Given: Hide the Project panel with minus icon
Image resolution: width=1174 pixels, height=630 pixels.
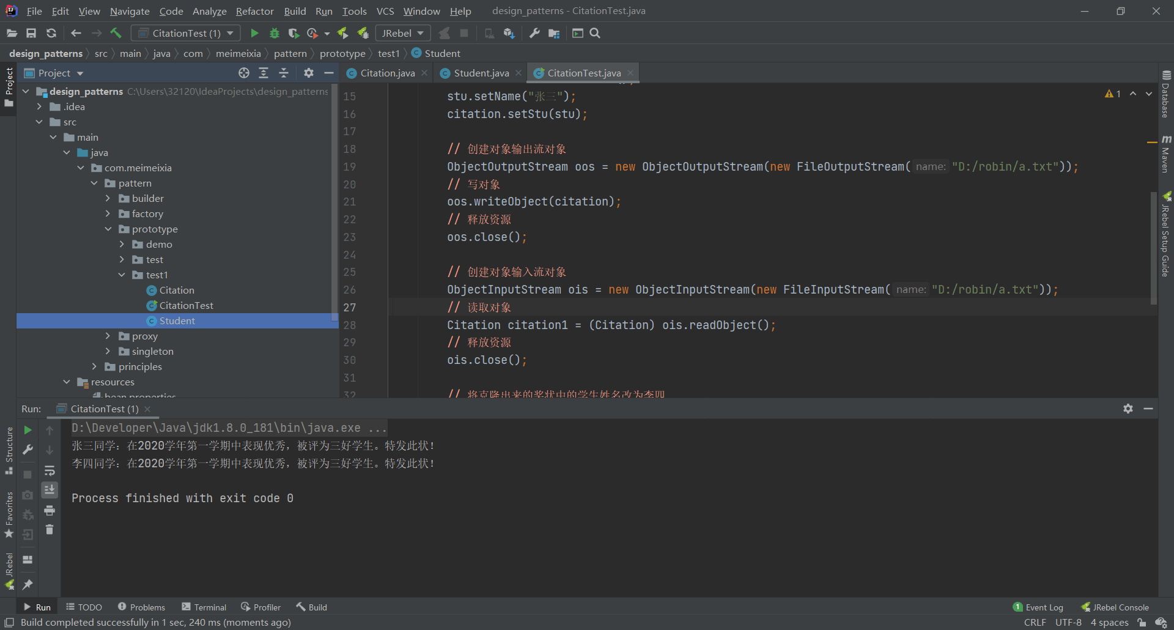Looking at the screenshot, I should click(x=328, y=73).
